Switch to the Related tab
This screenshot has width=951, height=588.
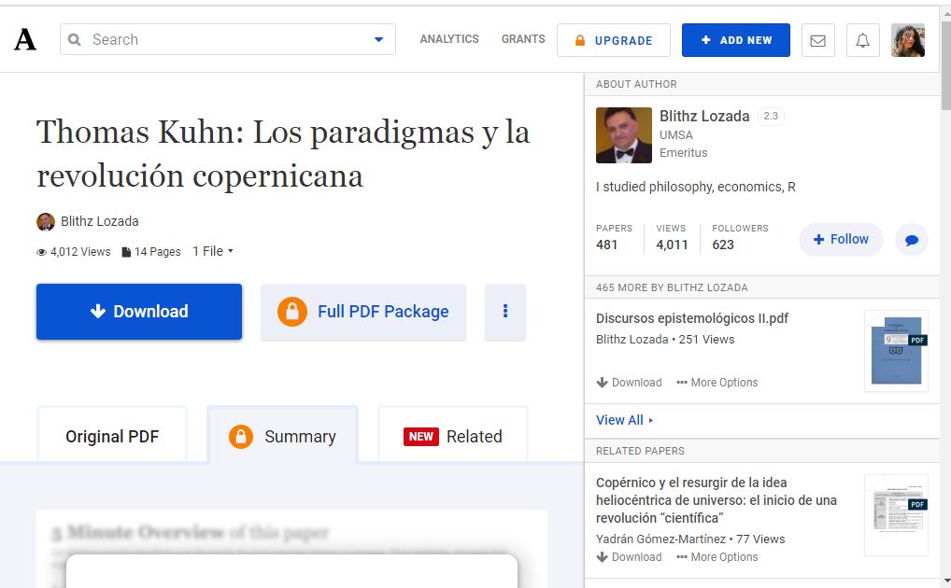453,436
